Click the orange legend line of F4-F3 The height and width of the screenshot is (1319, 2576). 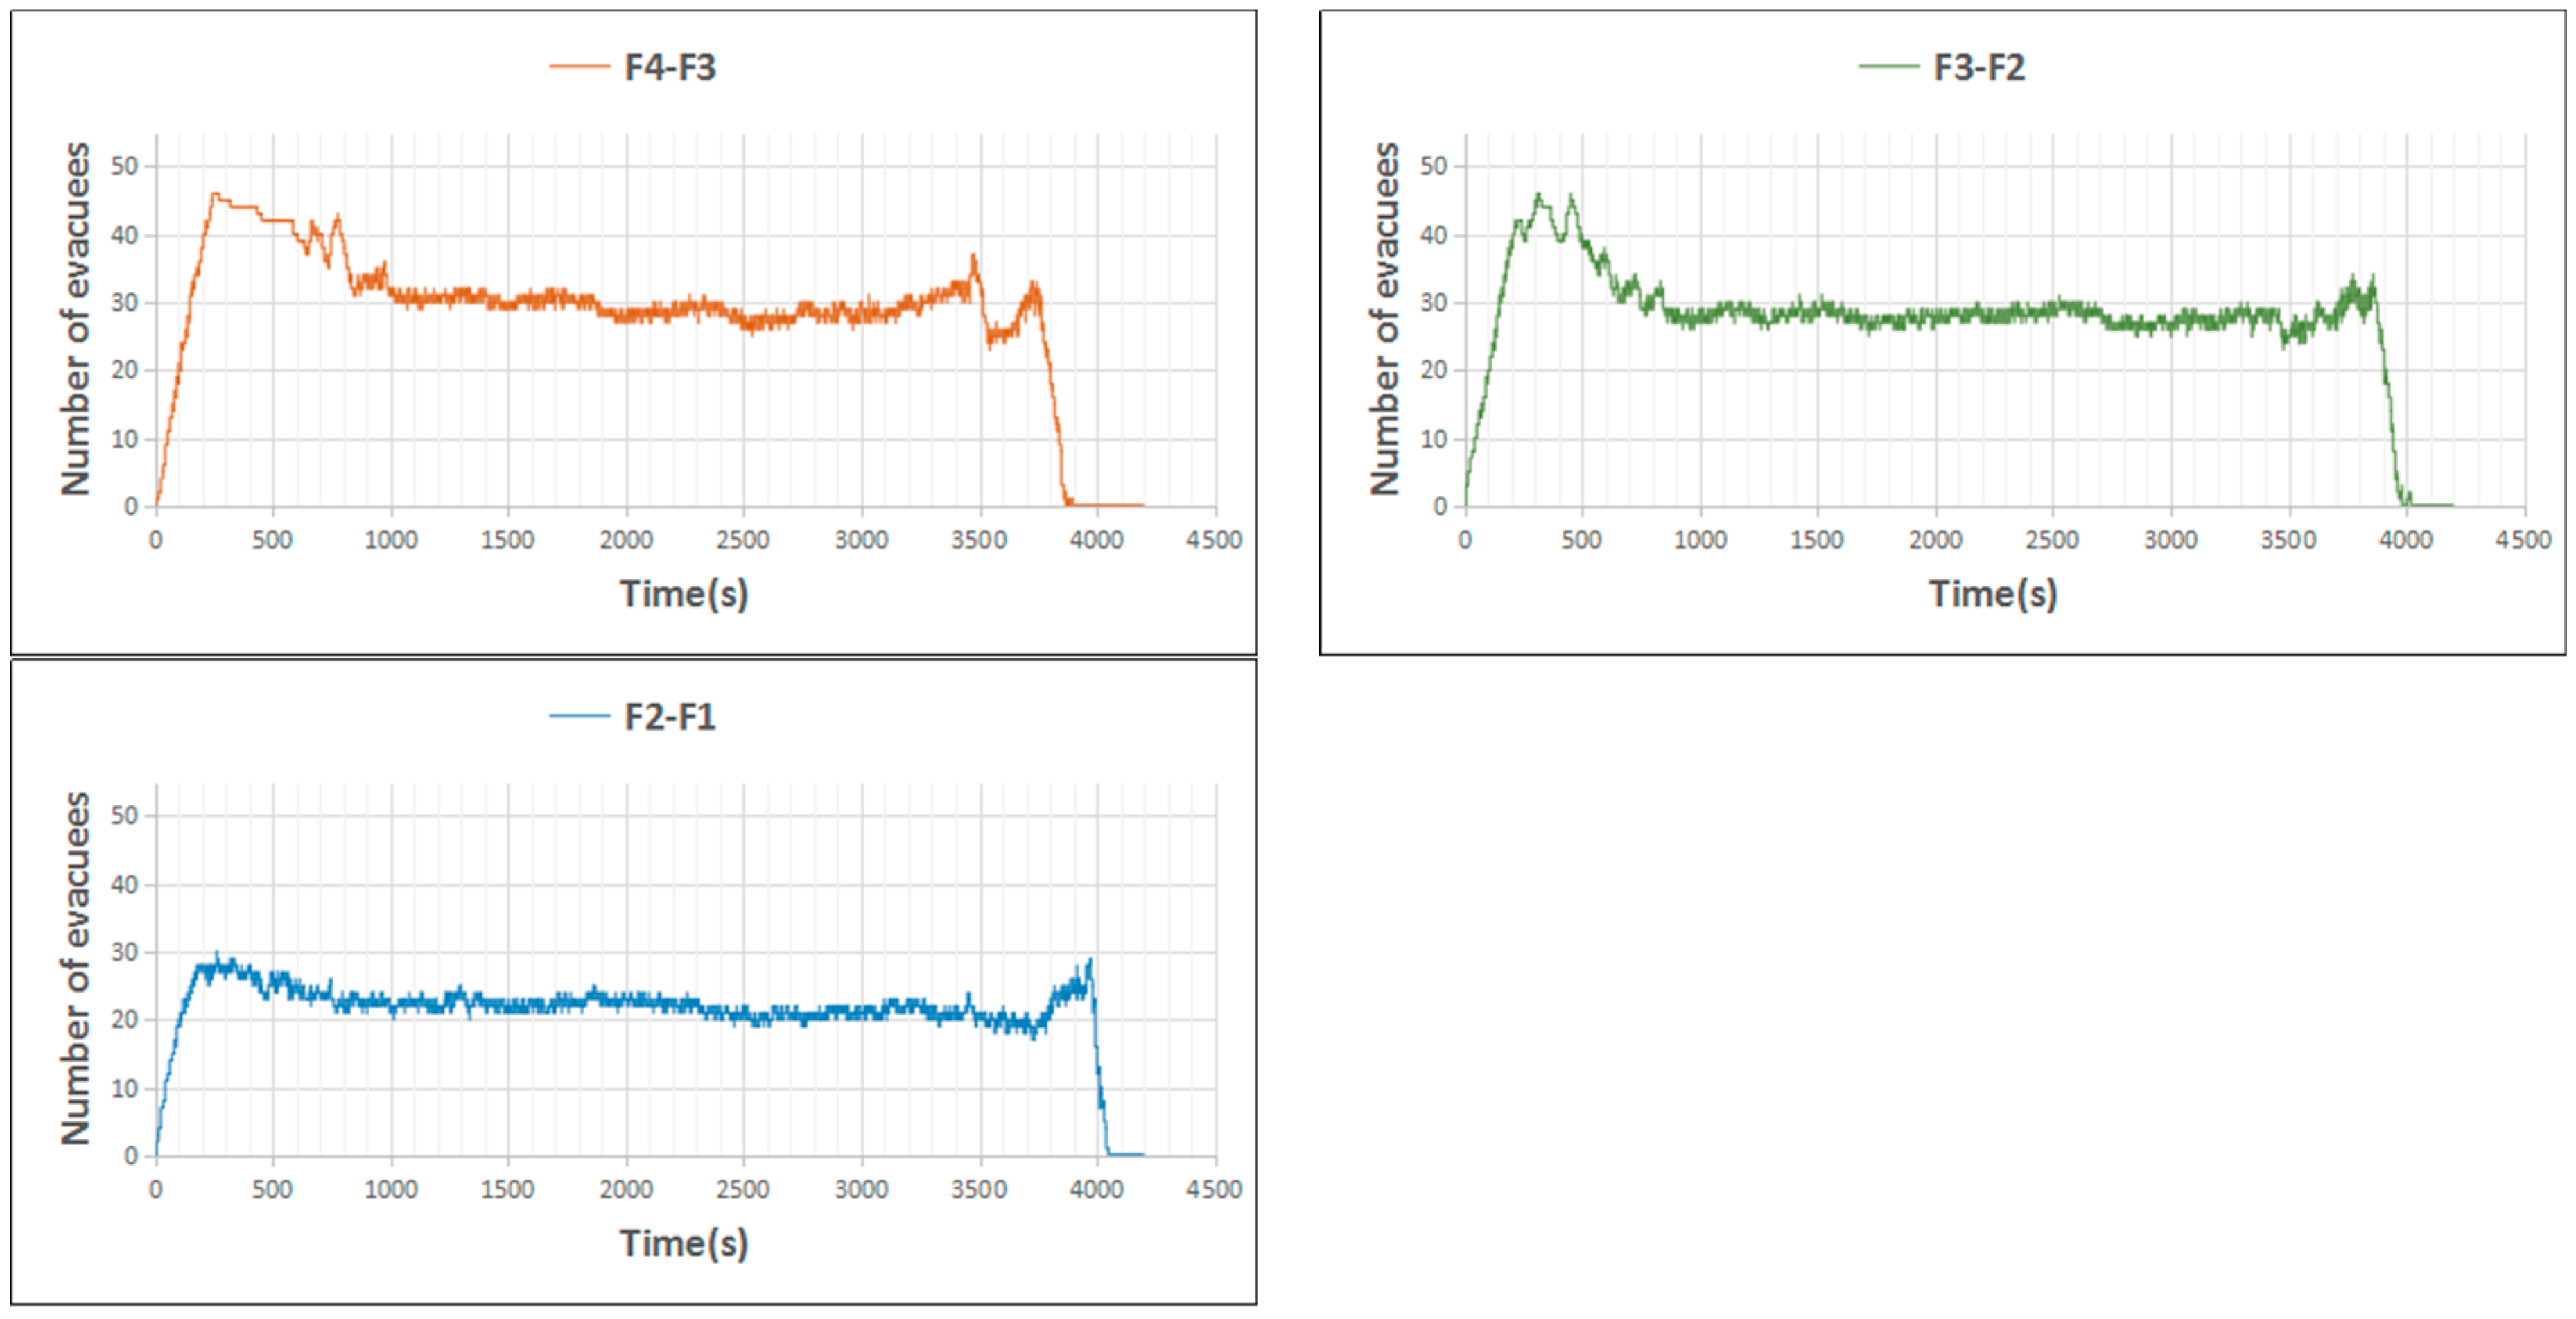tap(579, 67)
